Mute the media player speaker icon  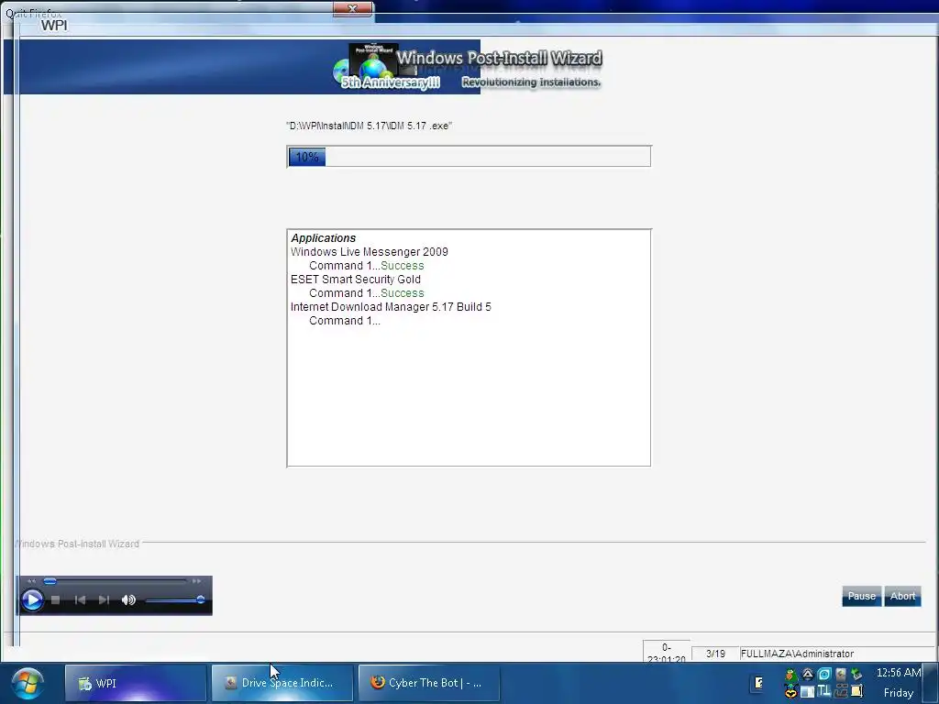pos(128,599)
